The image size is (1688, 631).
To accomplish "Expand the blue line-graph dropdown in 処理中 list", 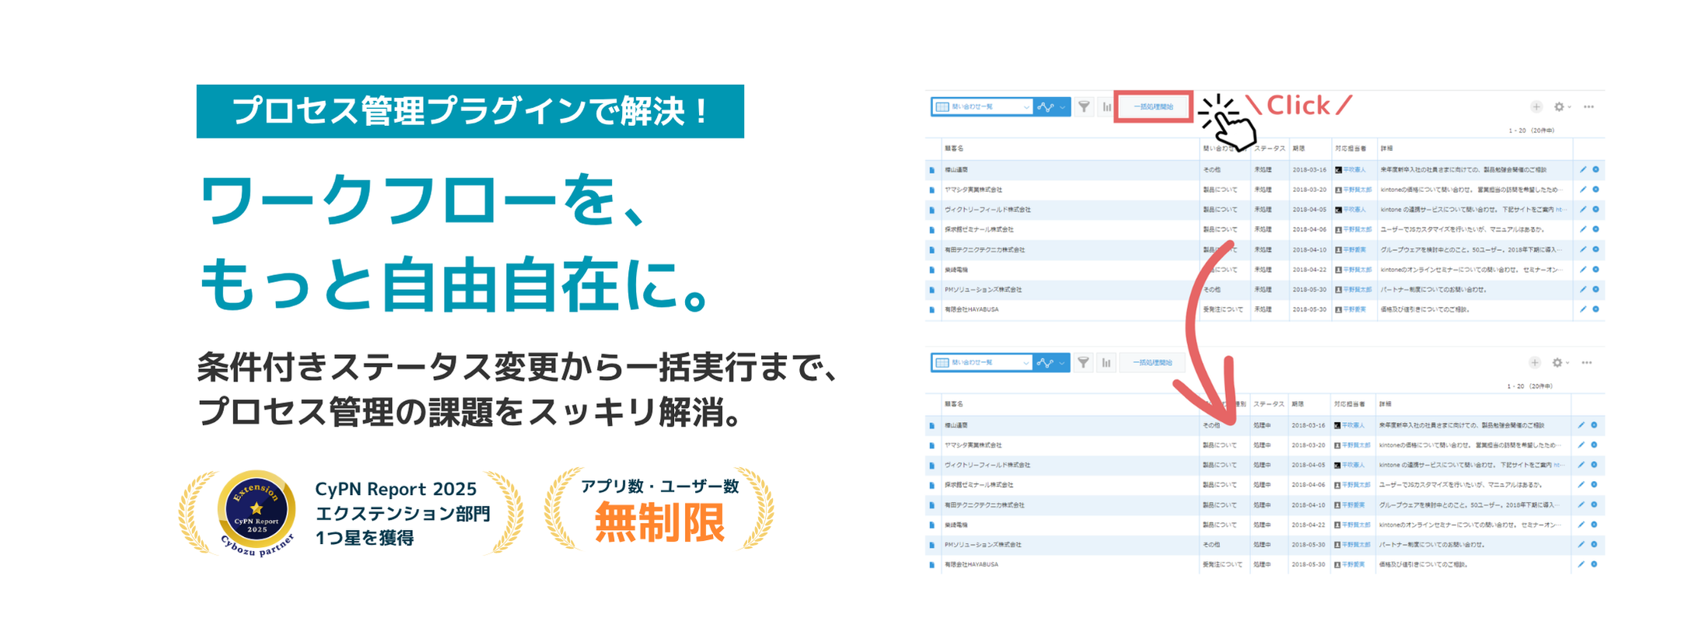I will [x=1051, y=363].
